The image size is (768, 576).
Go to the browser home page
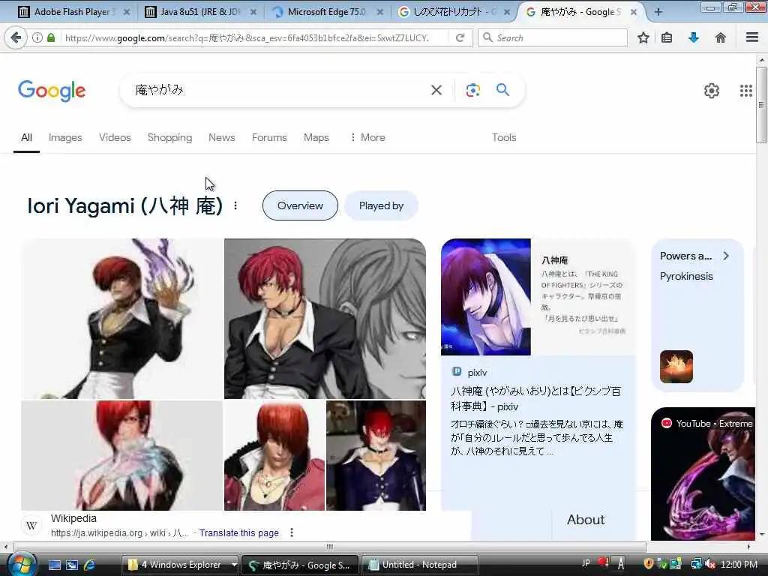pos(720,37)
